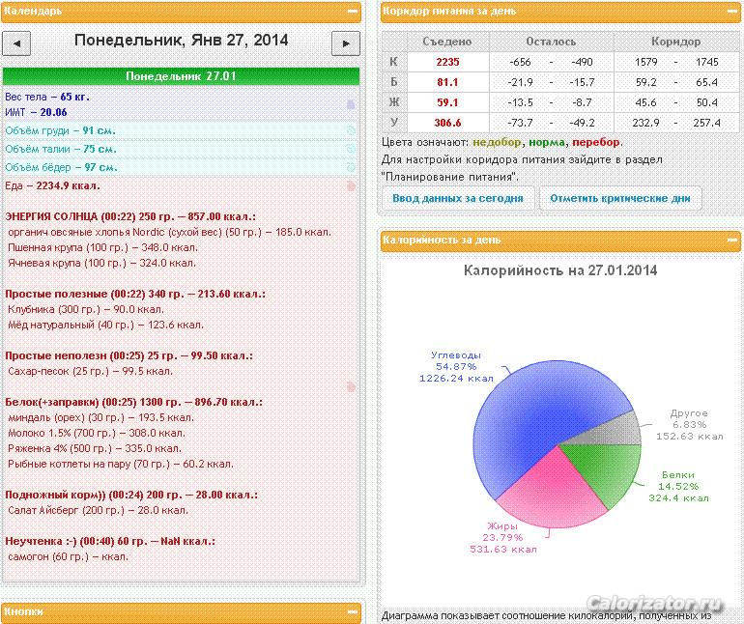
Task: Select Объём бёдер – 97 см. entry
Action: tap(61, 167)
